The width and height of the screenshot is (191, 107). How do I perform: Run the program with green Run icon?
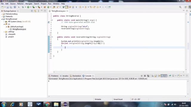[28, 7]
